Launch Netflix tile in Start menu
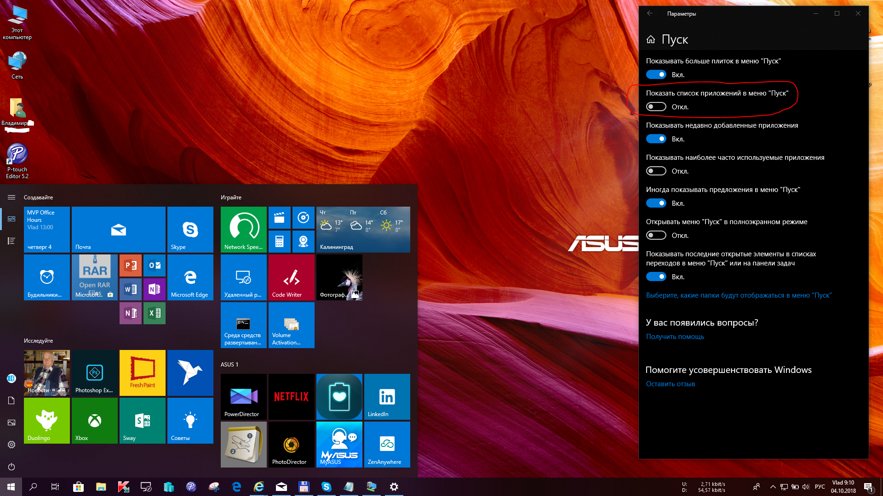Image resolution: width=883 pixels, height=496 pixels. coord(291,397)
